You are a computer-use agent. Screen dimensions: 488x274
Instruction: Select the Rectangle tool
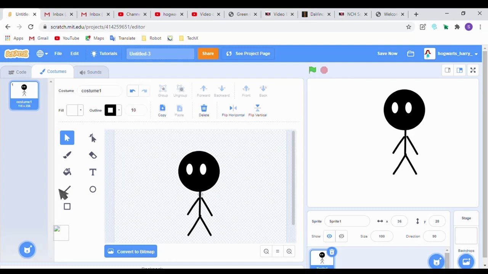coord(67,206)
